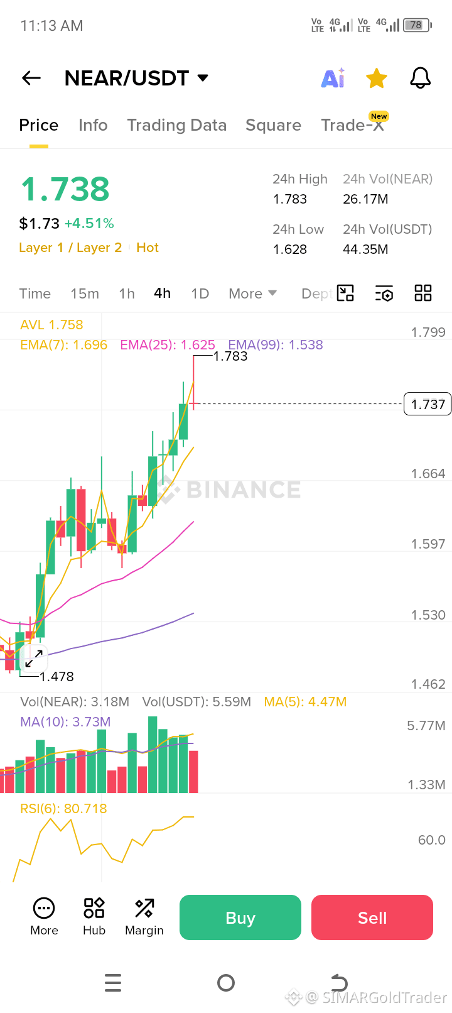The height and width of the screenshot is (1013, 452).
Task: Tap the Android home circle button
Action: tap(226, 982)
